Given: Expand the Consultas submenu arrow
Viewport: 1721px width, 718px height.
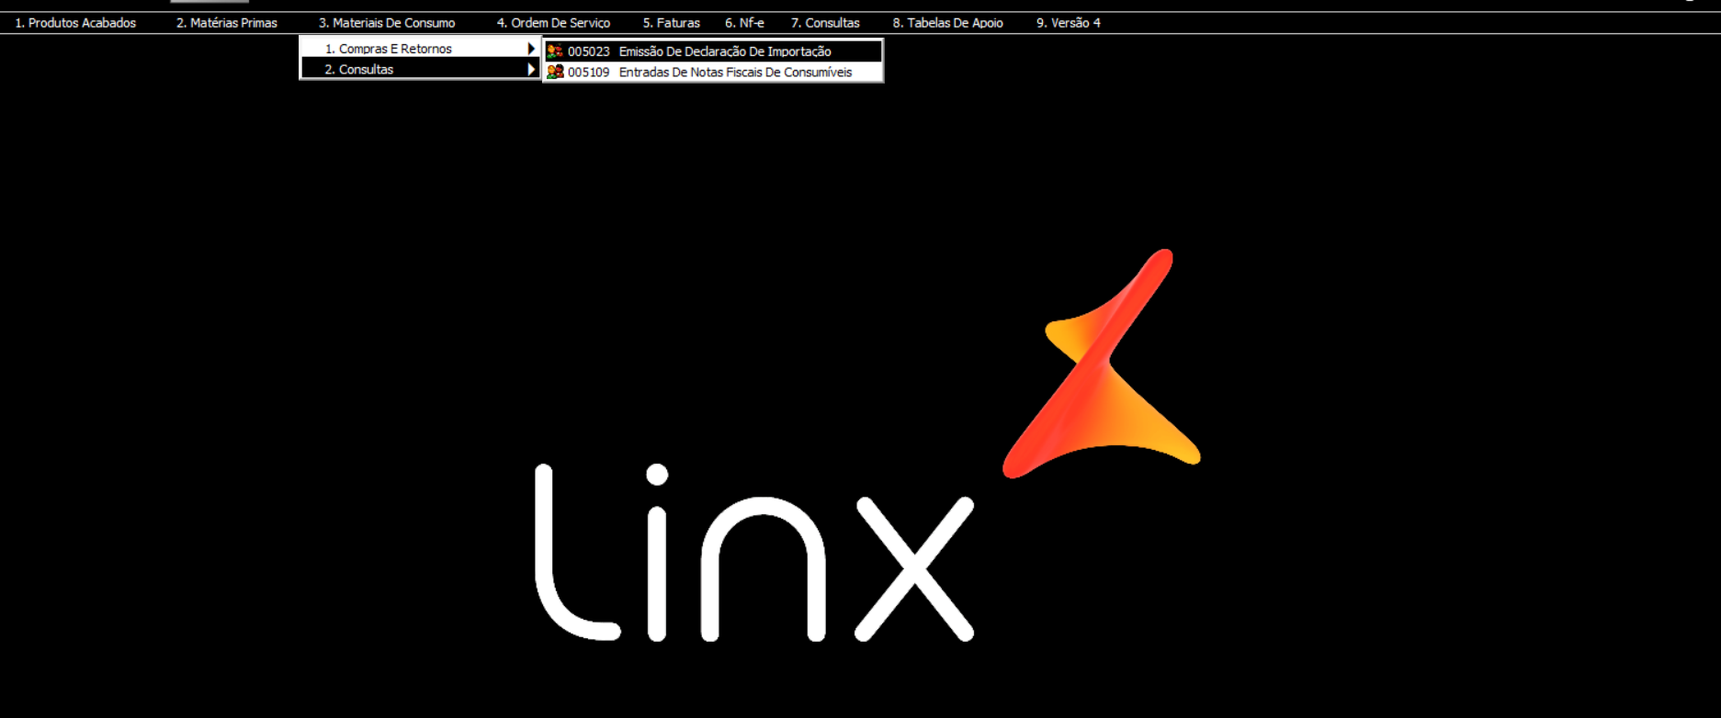Looking at the screenshot, I should pyautogui.click(x=531, y=69).
